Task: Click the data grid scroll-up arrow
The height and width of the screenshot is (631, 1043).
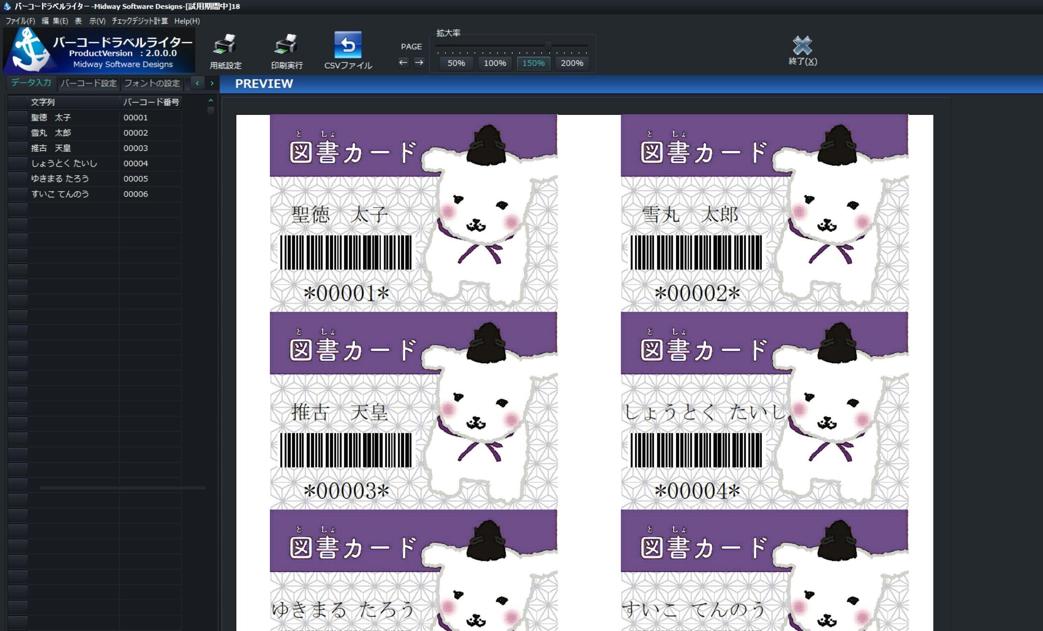Action: click(210, 101)
